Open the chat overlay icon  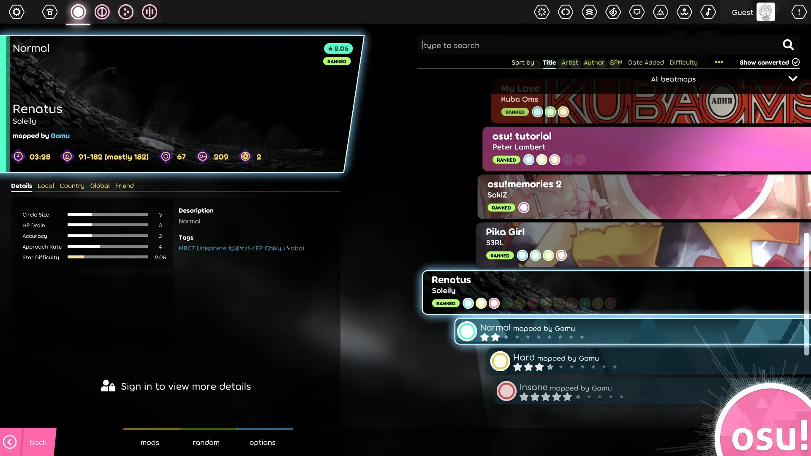(x=637, y=12)
